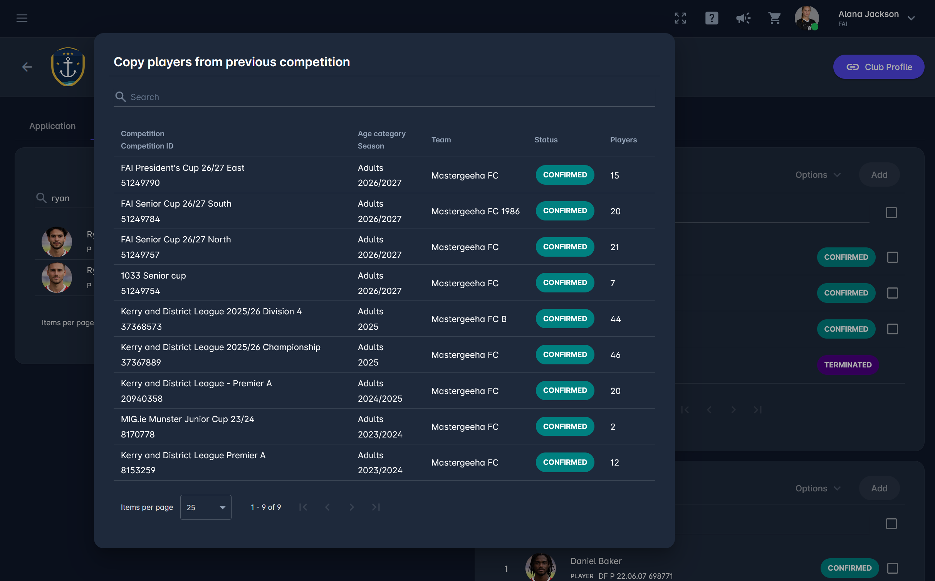
Task: Focus the dialog Search field
Action: (384, 97)
